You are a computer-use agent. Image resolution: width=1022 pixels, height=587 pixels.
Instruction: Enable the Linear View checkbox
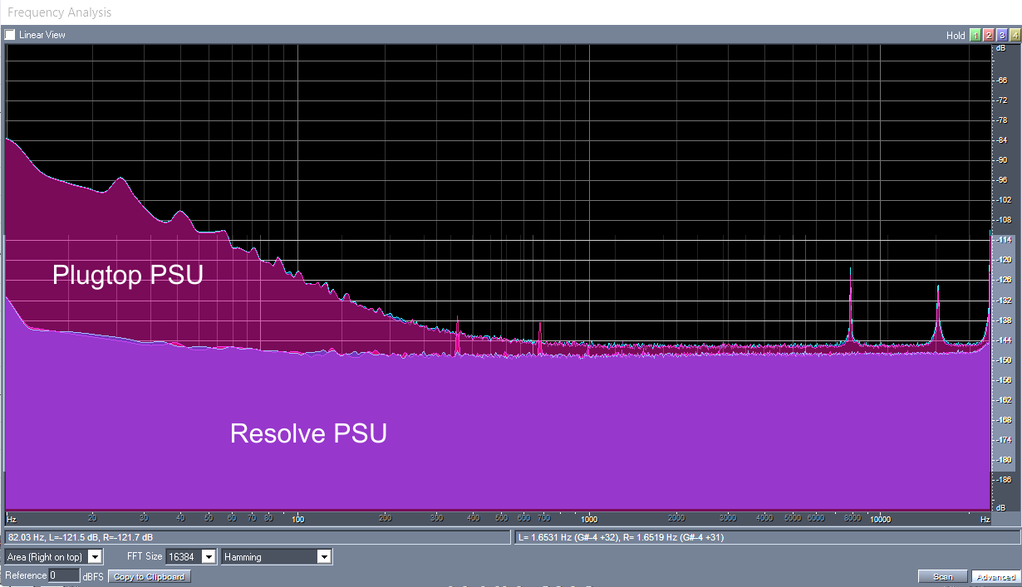(x=10, y=35)
